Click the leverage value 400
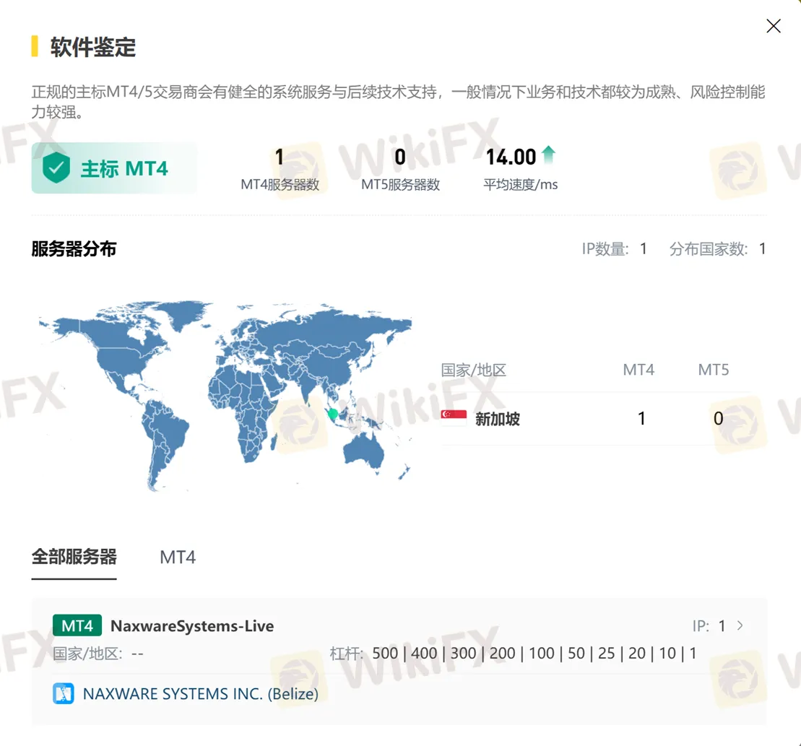This screenshot has width=801, height=746. 424,653
